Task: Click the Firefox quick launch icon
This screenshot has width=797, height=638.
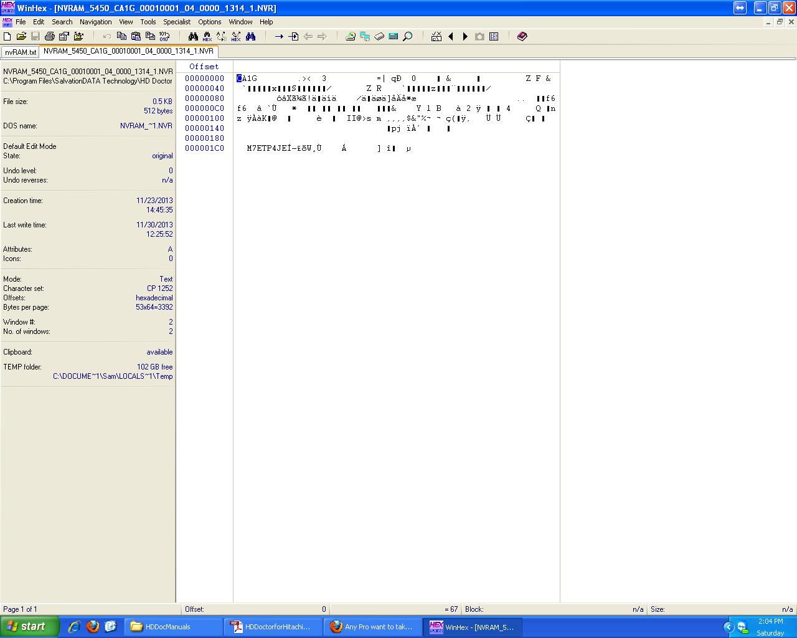Action: (x=93, y=627)
